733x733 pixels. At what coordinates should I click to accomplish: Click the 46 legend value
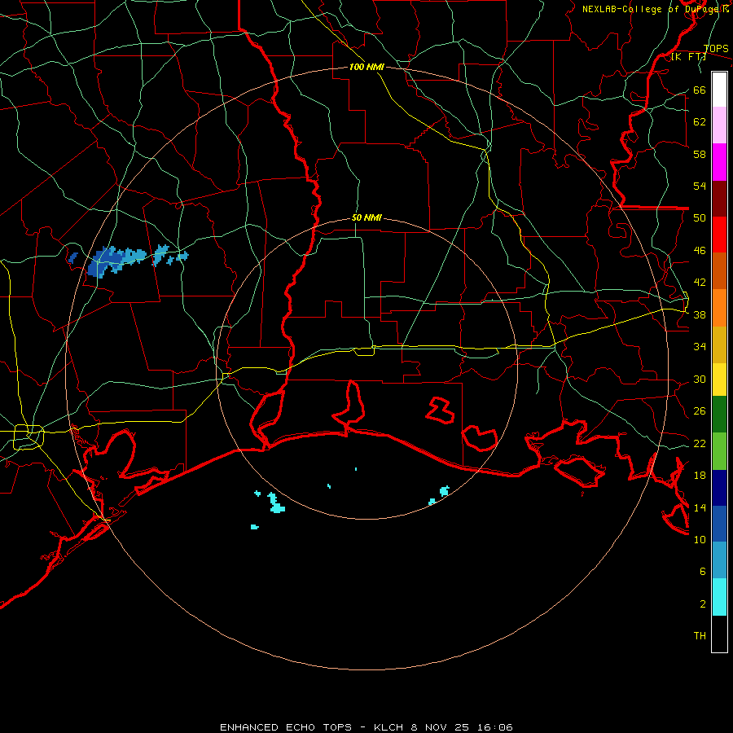click(x=700, y=251)
